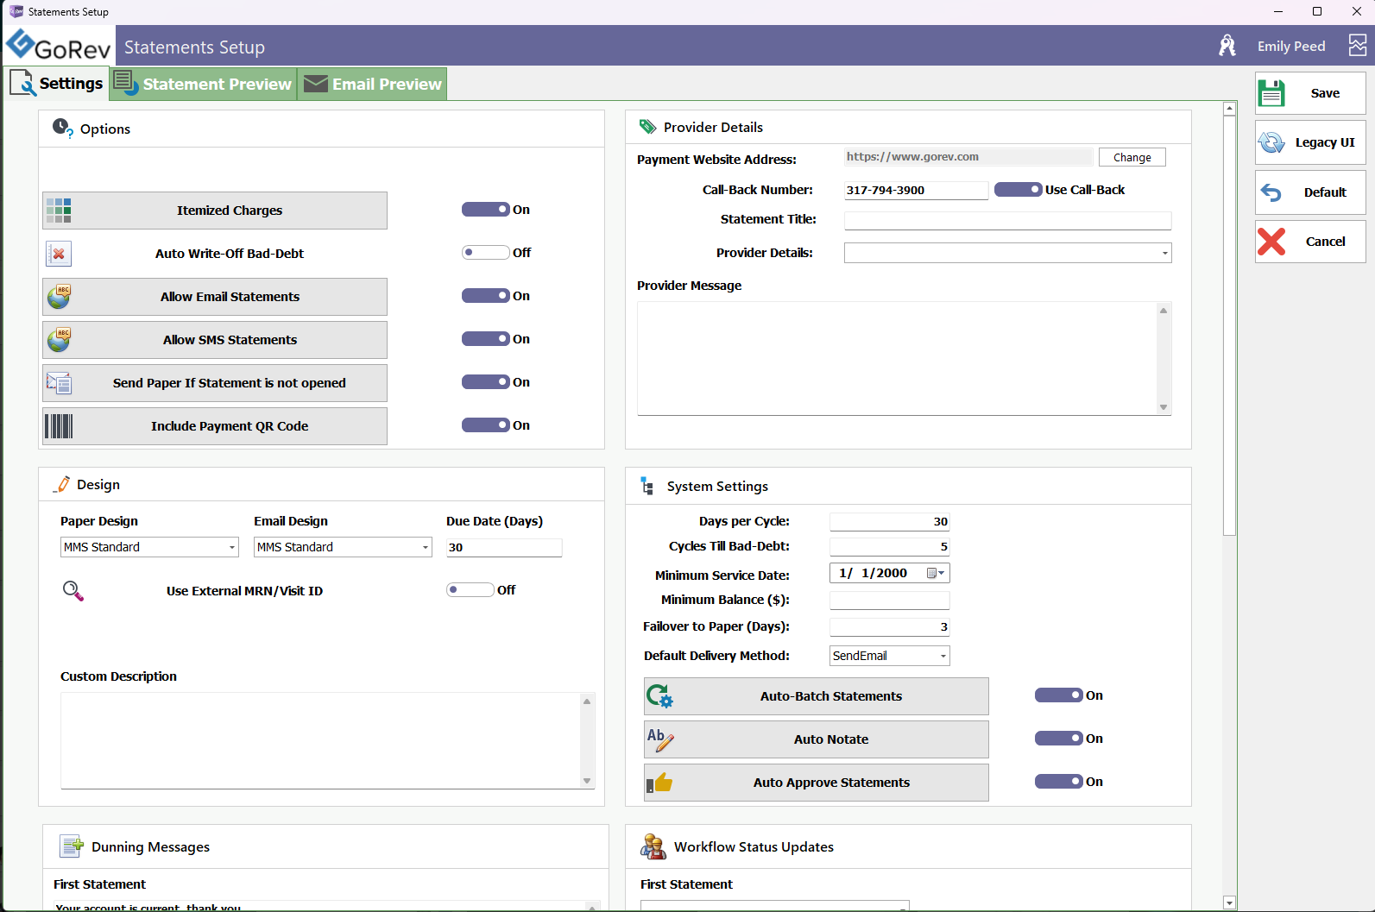
Task: Click the Auto Approve Statements thumbs-up icon
Action: (660, 783)
